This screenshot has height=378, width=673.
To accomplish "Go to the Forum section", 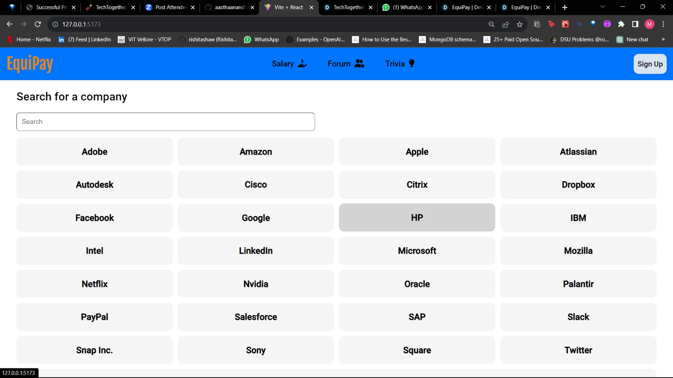I will click(x=346, y=64).
